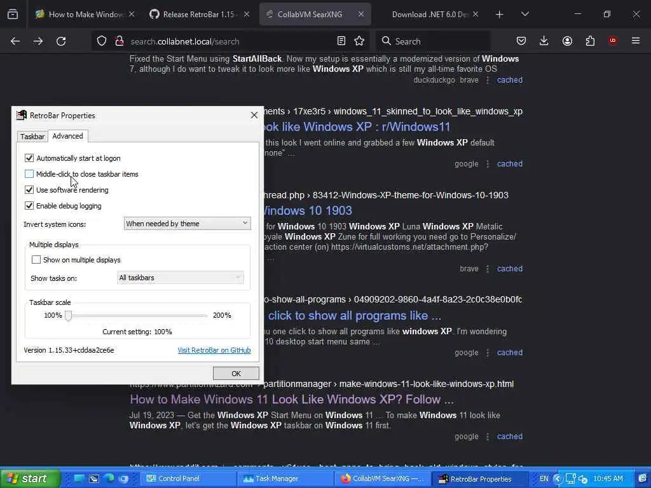The image size is (651, 488).
Task: Open options menu for the StartAllBack result
Action: coord(488,80)
